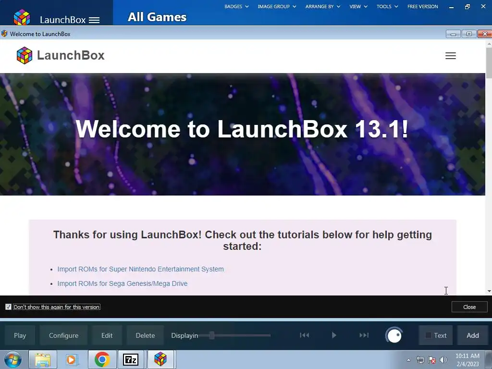
Task: Click the welcome page scrollbar down arrow
Action: (x=489, y=291)
